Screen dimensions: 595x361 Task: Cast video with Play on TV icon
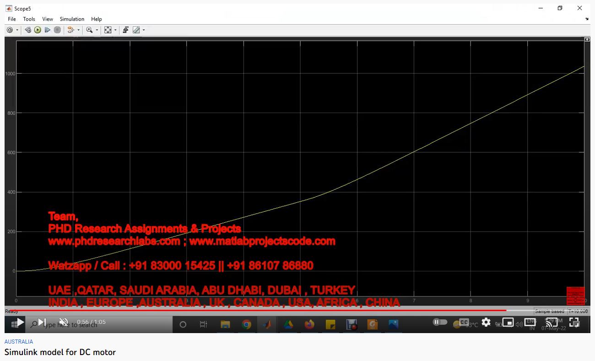pos(552,322)
